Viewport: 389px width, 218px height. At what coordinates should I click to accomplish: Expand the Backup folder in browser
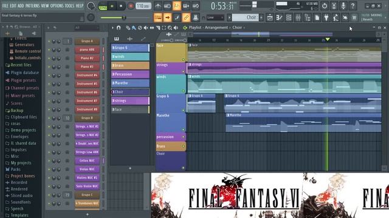point(15,110)
